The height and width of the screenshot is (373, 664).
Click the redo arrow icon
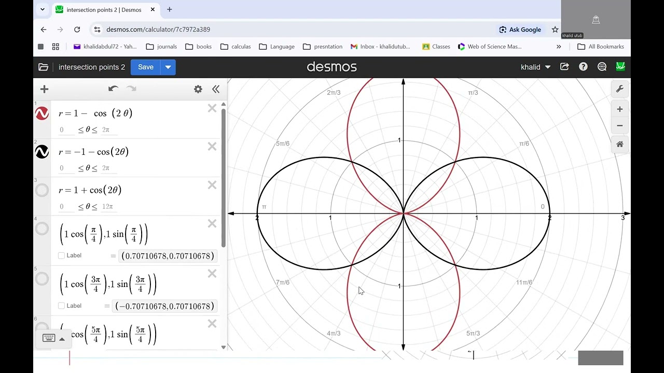[132, 89]
